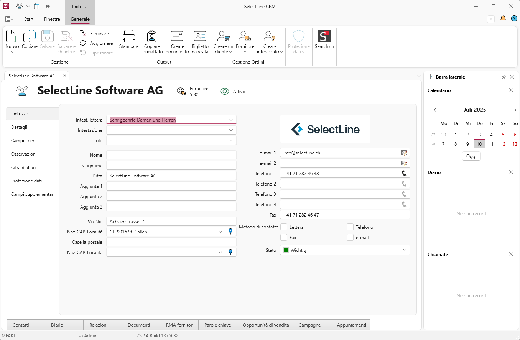Delete record with Eliminare
Screen dimensions: 520x340
94,34
